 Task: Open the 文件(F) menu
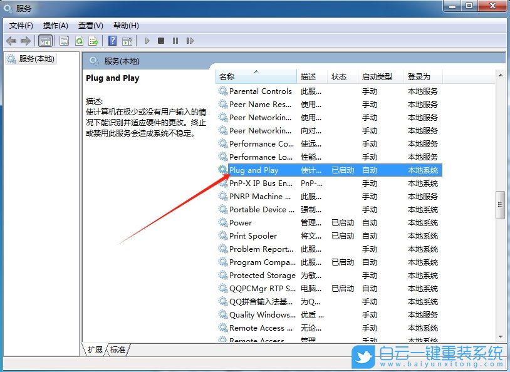[x=21, y=26]
